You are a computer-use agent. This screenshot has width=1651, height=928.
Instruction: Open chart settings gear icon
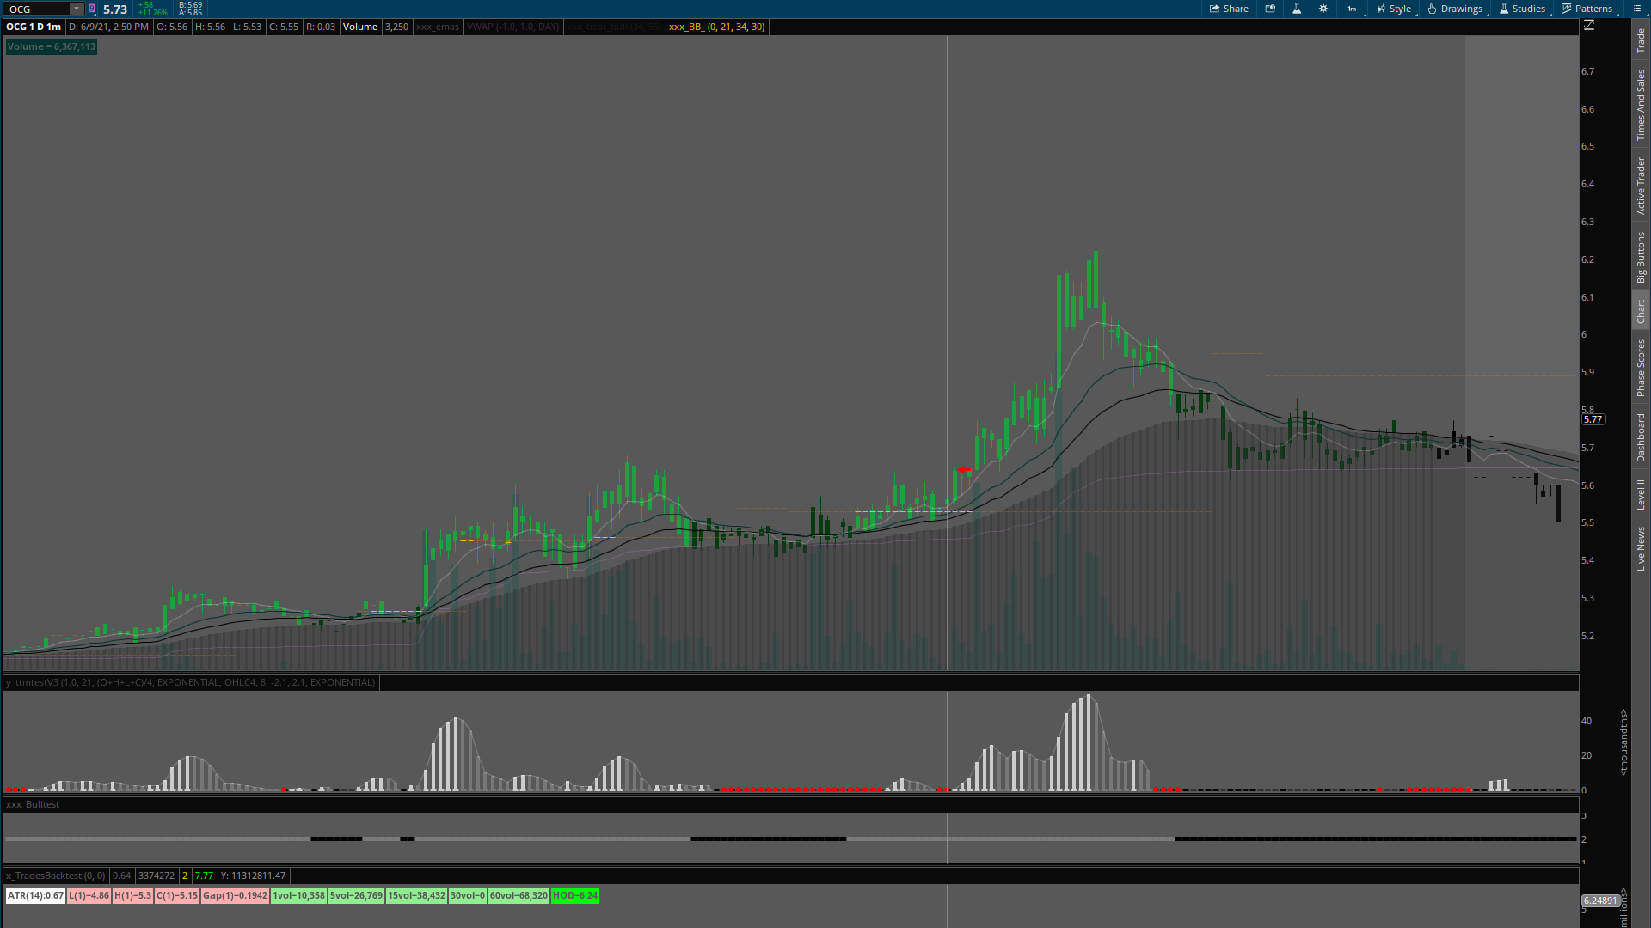1323,9
